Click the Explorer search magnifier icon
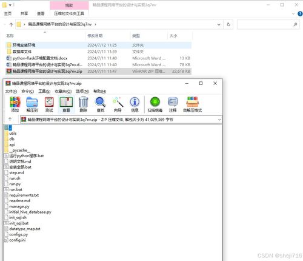 [x=295, y=24]
